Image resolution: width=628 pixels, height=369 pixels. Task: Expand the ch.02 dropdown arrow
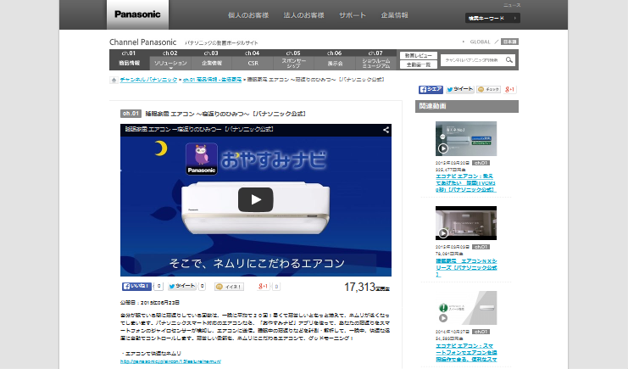click(x=170, y=68)
